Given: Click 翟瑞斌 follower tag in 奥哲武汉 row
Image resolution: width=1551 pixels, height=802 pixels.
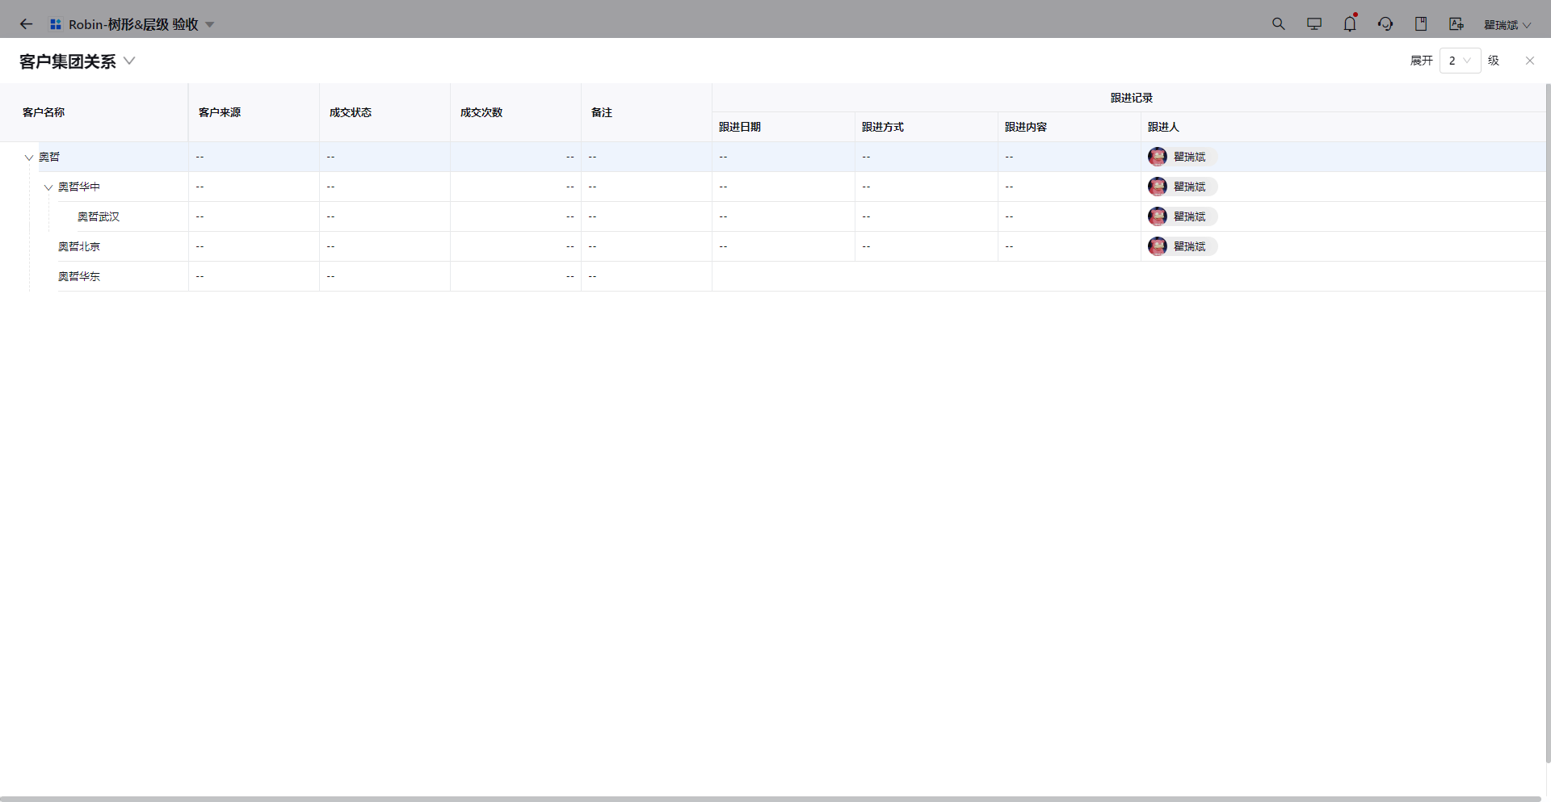Looking at the screenshot, I should point(1182,216).
